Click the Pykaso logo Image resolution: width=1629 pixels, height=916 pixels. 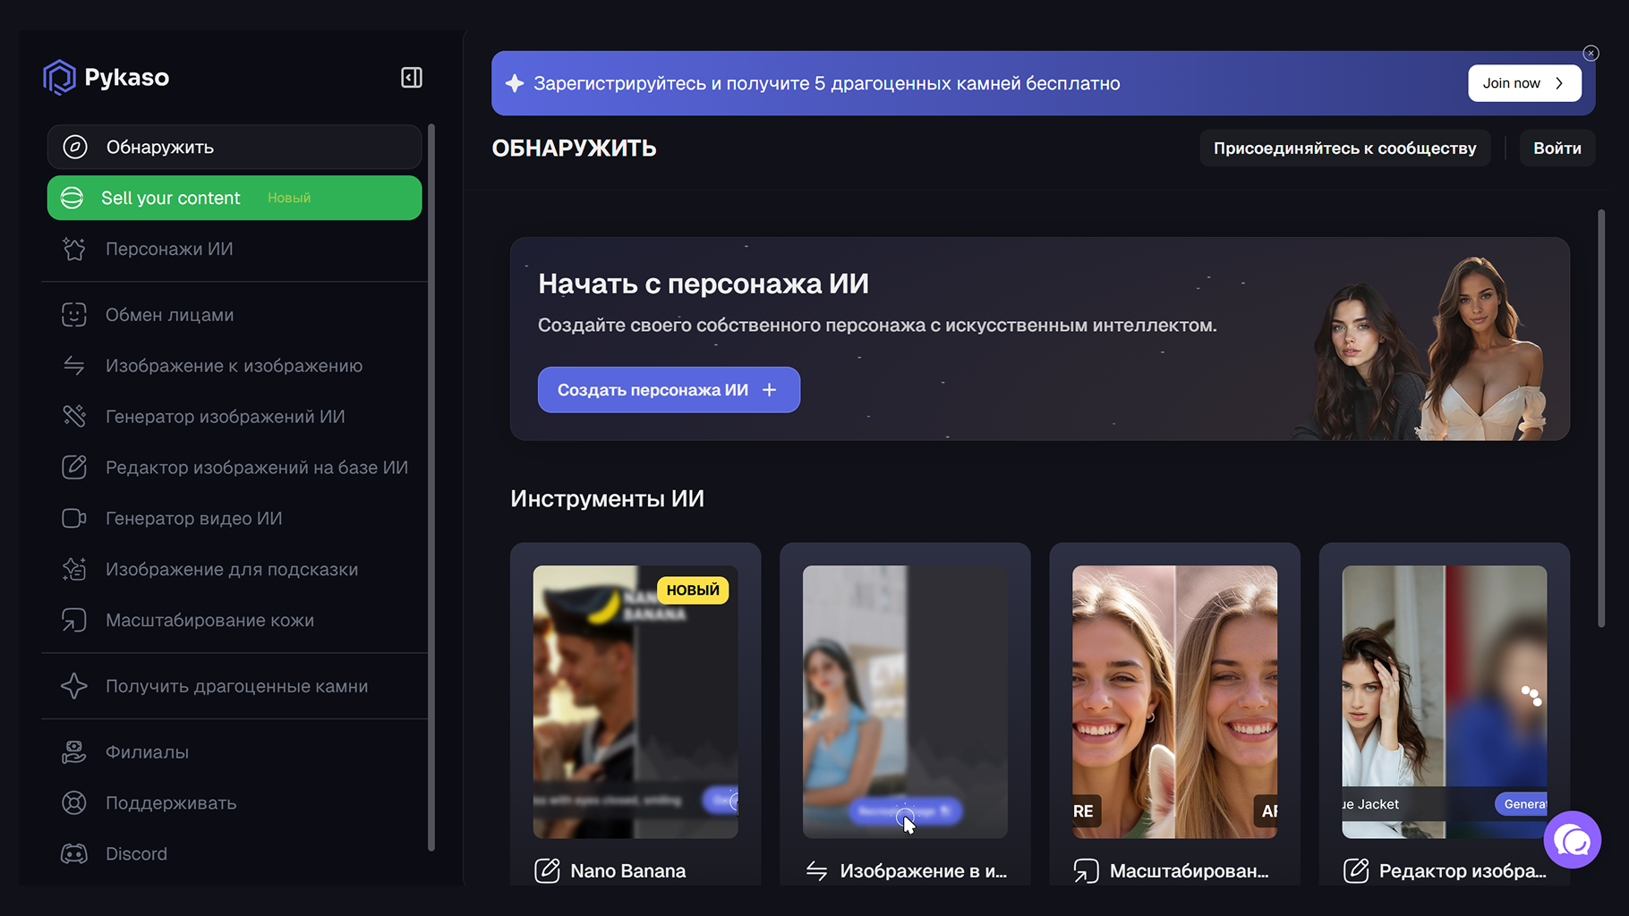pyautogui.click(x=106, y=77)
